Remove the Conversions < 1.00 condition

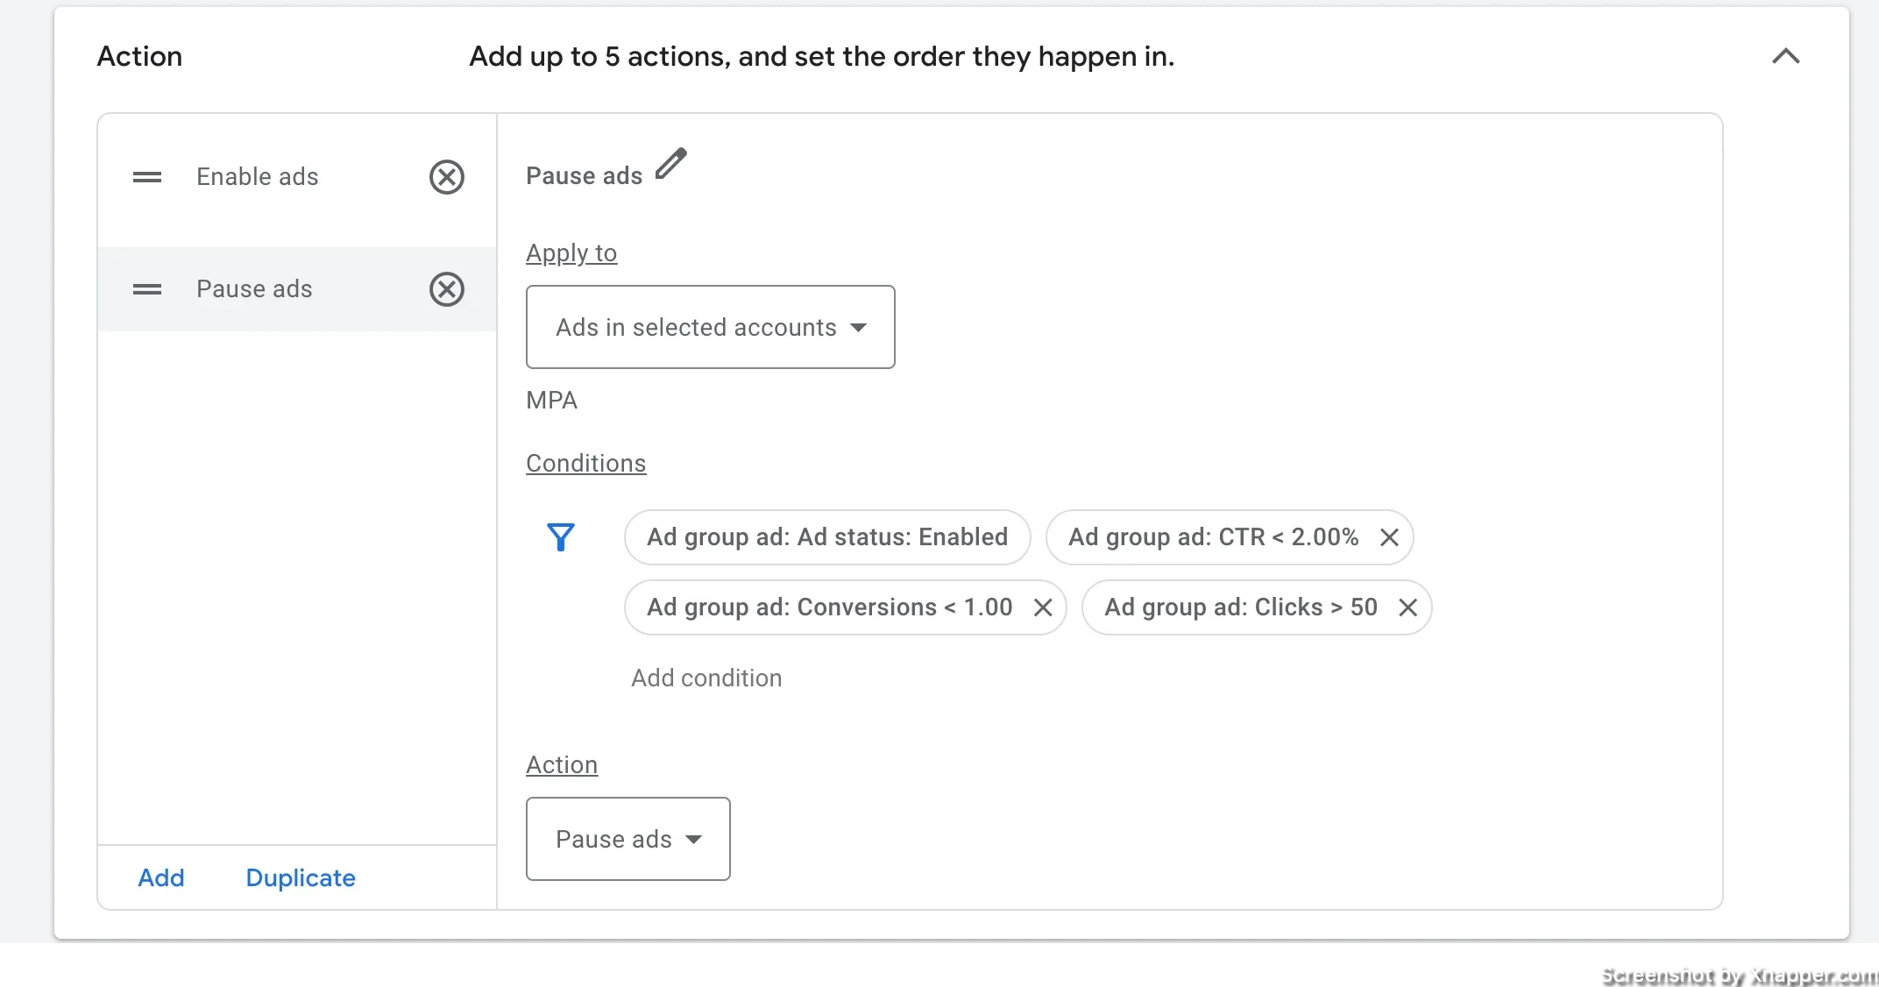(x=1042, y=607)
